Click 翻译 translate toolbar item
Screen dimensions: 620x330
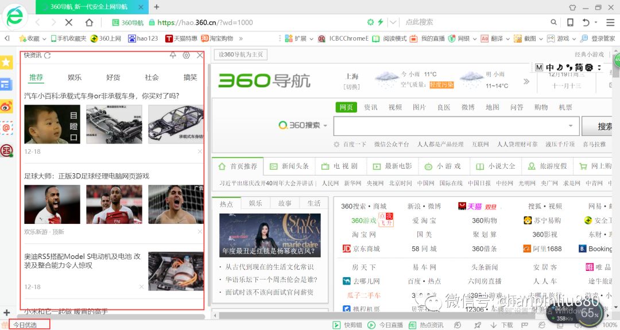click(x=495, y=38)
